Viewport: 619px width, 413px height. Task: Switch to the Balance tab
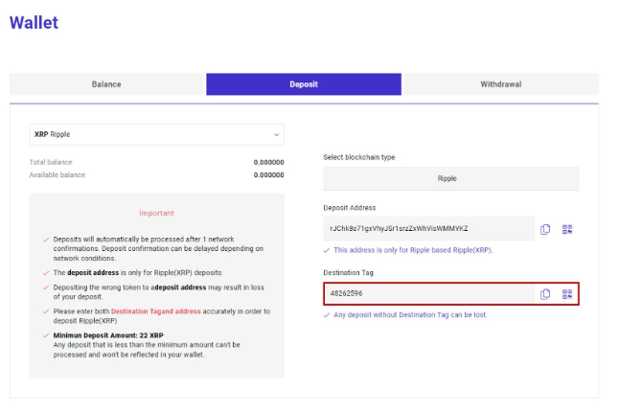click(x=106, y=84)
